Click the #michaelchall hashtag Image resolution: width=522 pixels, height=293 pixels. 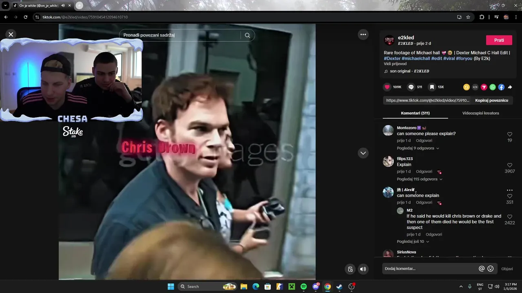[416, 58]
